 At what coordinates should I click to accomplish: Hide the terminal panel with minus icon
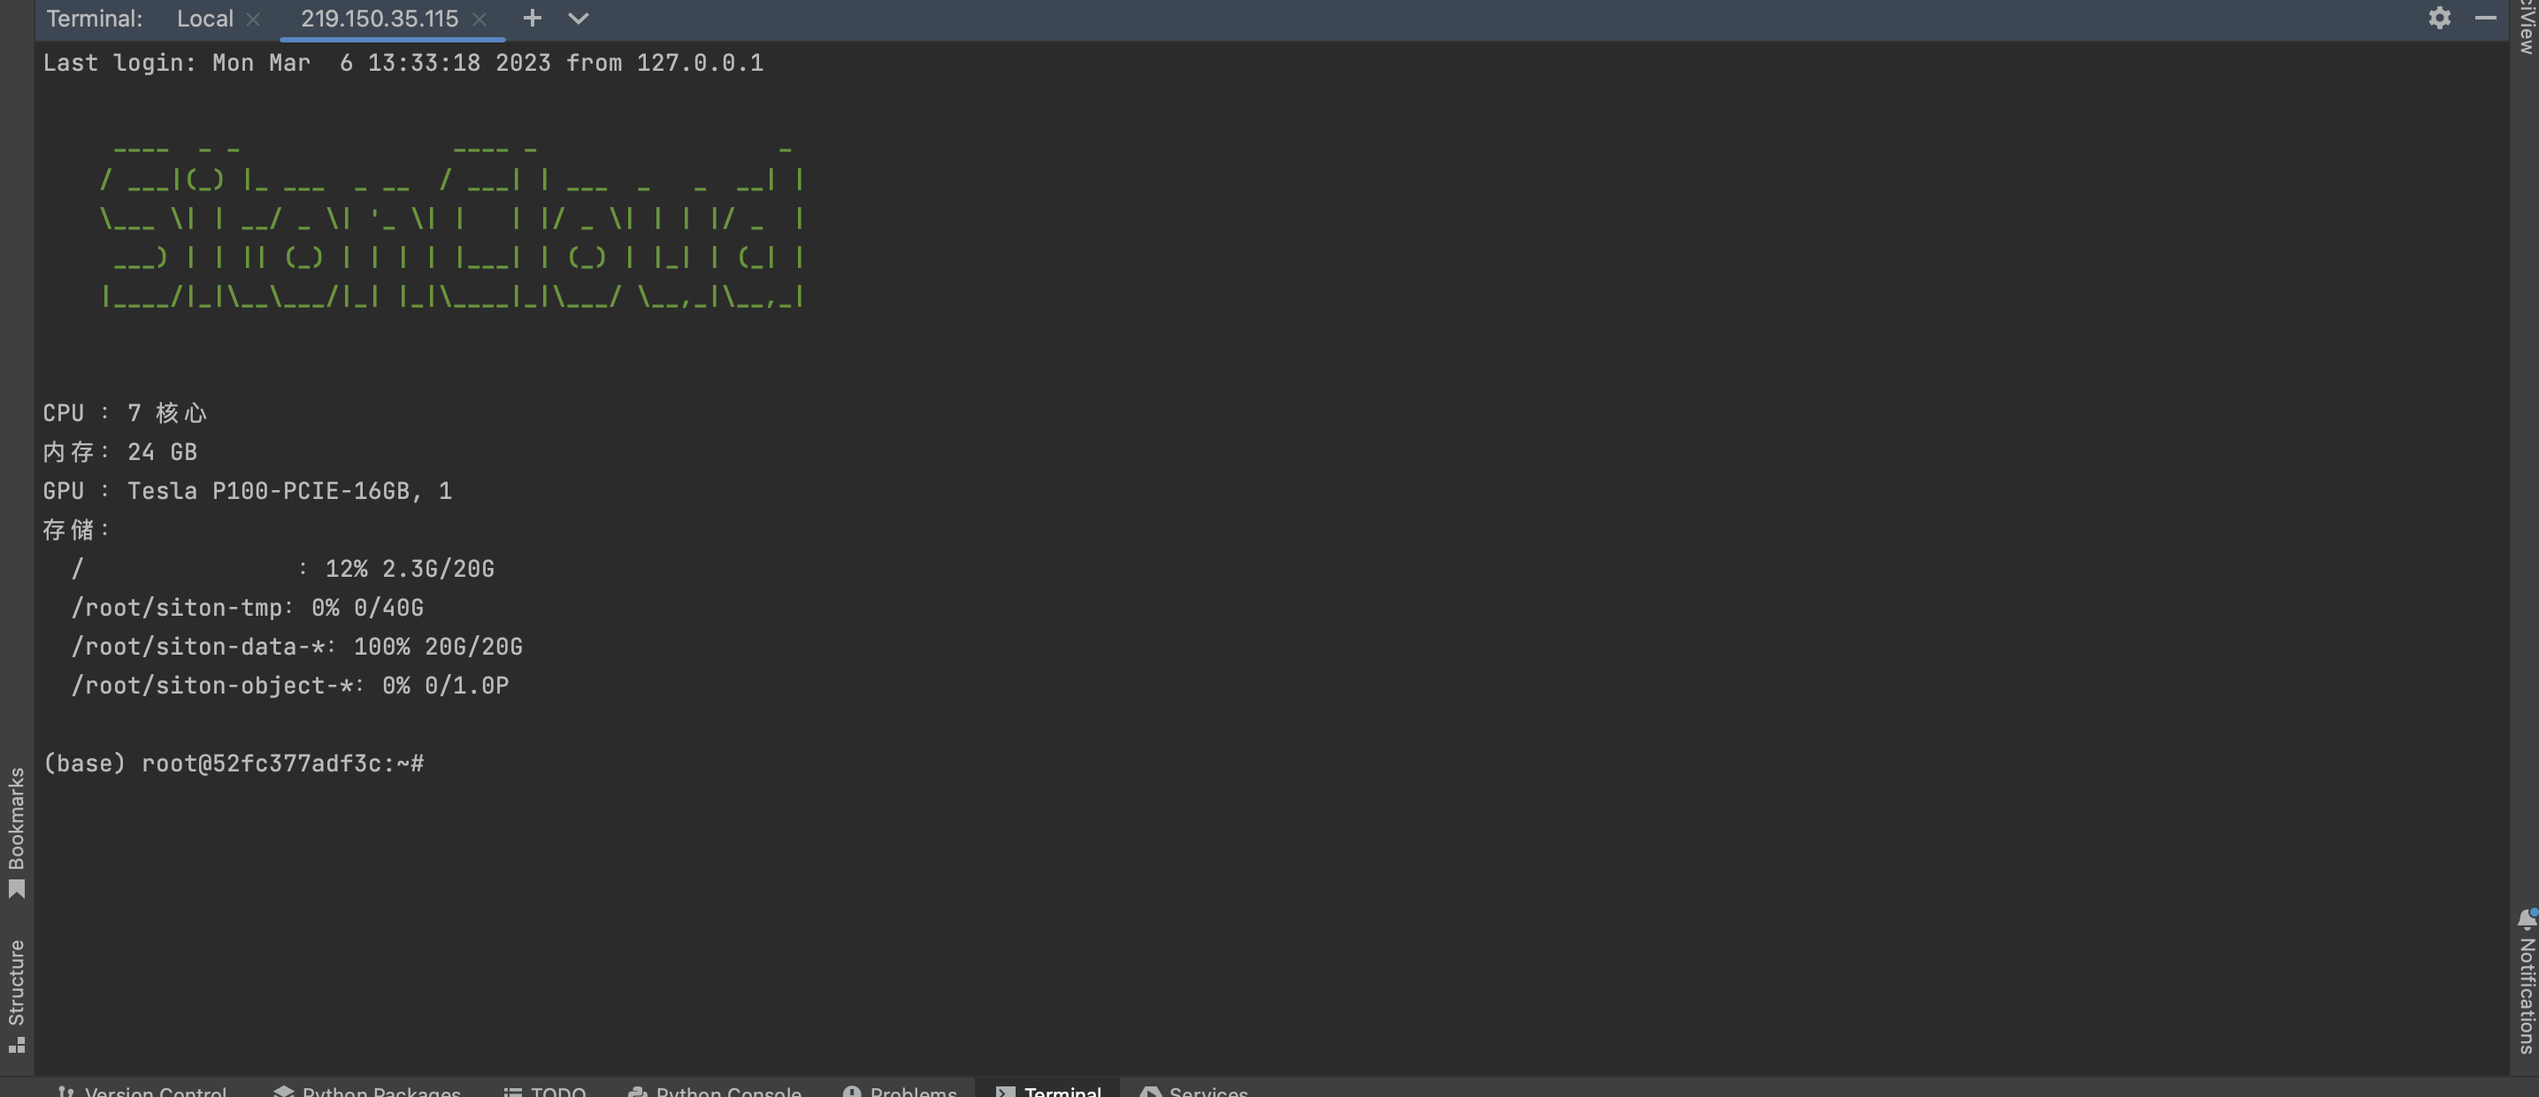coord(2486,18)
